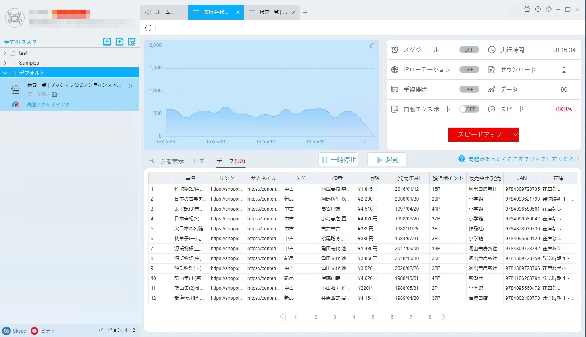Go to next page of data

tap(444, 317)
